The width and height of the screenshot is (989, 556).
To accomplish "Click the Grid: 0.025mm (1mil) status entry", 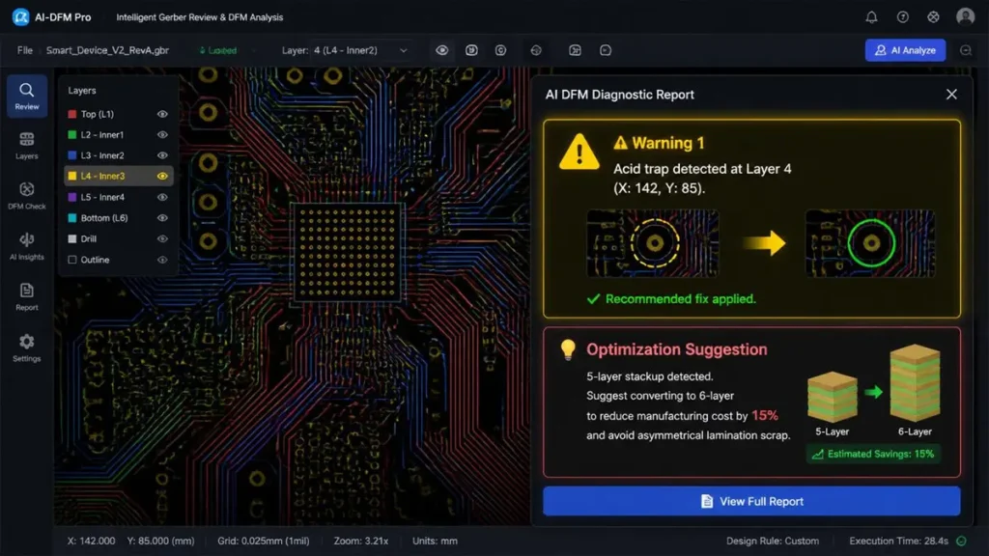I will 263,541.
